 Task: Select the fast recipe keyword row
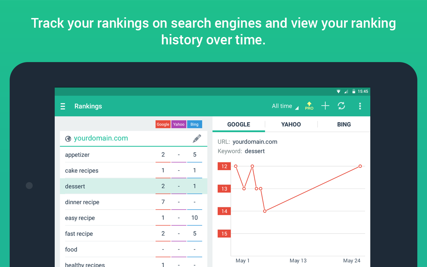[133, 234]
